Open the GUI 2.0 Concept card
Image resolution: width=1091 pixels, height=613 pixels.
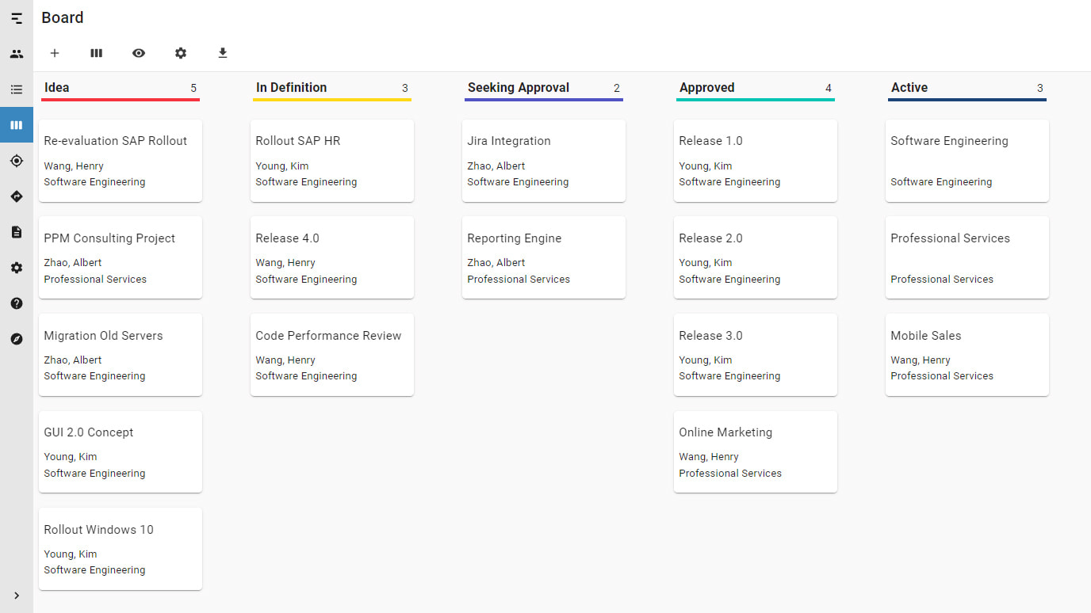[121, 451]
